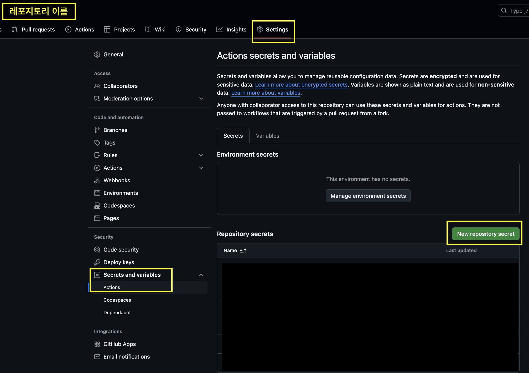Click the Branches git-branch icon

97,130
